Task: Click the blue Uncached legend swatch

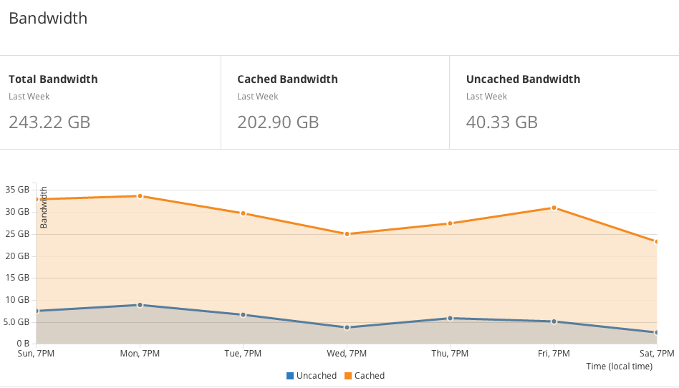Action: [290, 376]
